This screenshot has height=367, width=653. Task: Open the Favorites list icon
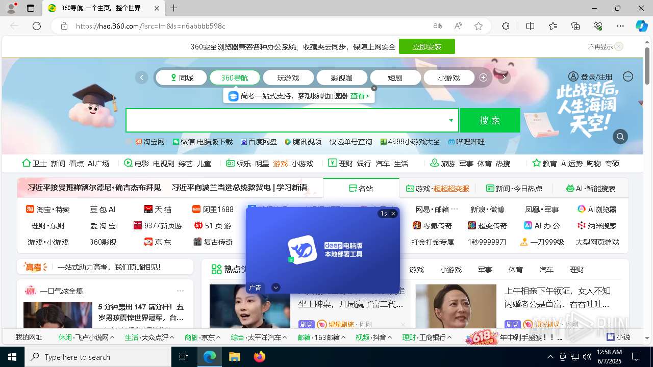click(x=553, y=26)
